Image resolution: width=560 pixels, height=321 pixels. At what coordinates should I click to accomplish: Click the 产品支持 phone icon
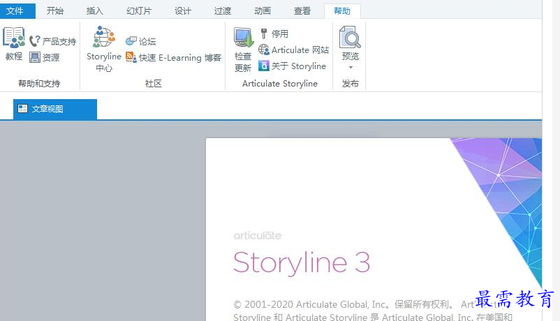tap(35, 41)
